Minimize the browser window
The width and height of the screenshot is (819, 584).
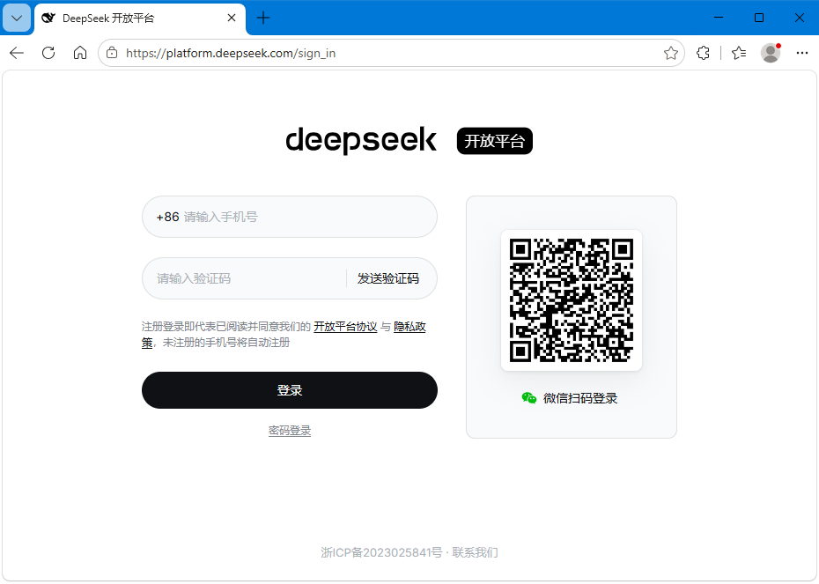(719, 18)
